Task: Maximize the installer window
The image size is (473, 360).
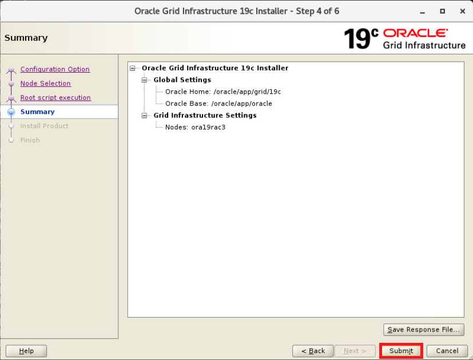Action: click(x=442, y=11)
